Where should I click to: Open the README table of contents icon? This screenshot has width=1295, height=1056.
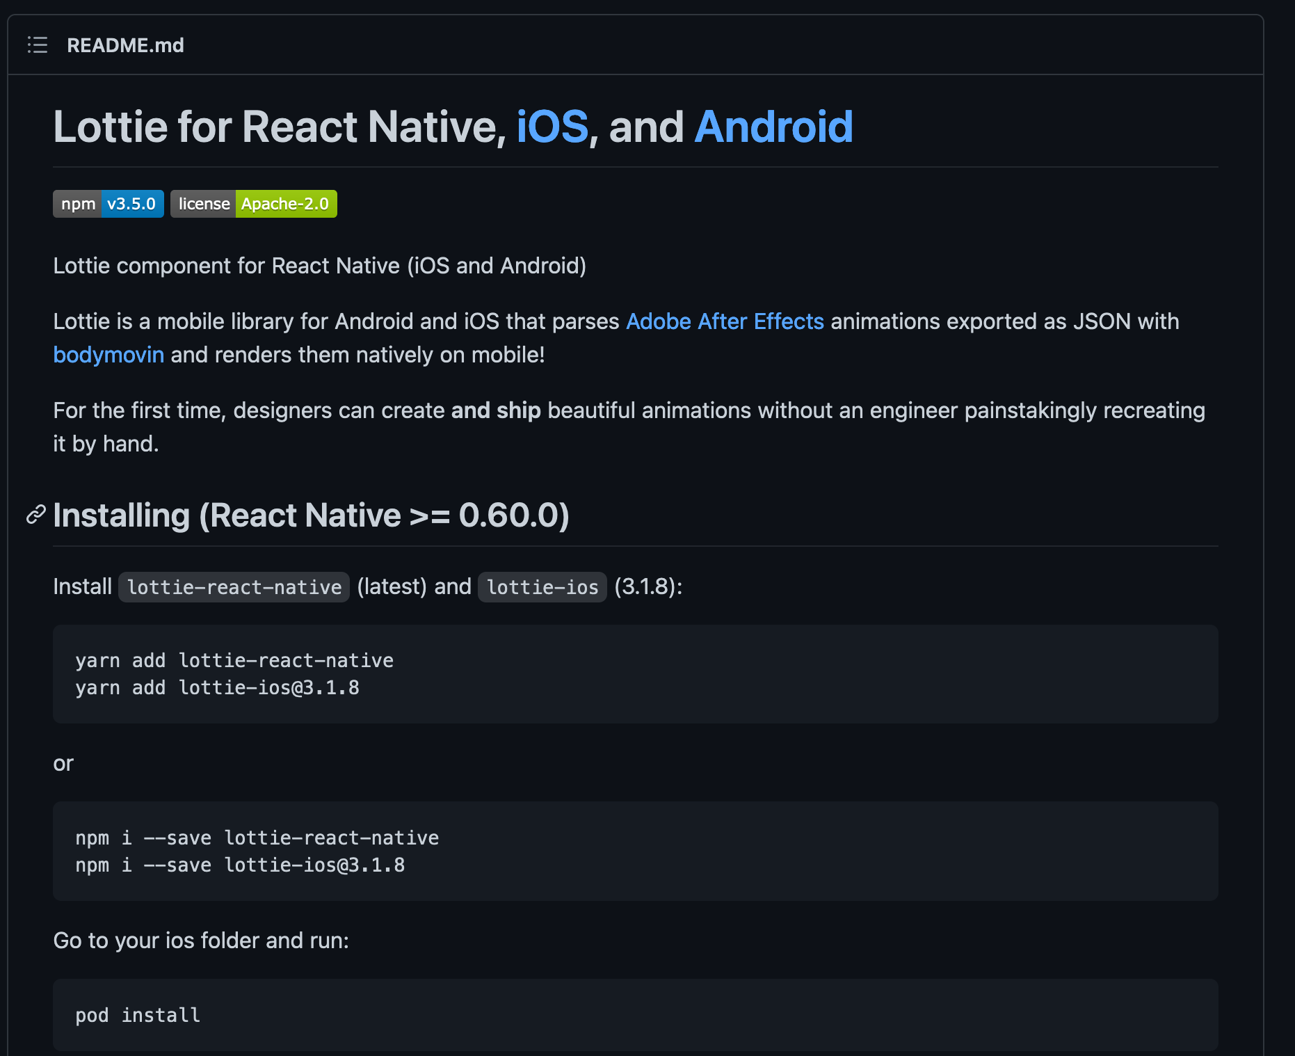pos(38,45)
